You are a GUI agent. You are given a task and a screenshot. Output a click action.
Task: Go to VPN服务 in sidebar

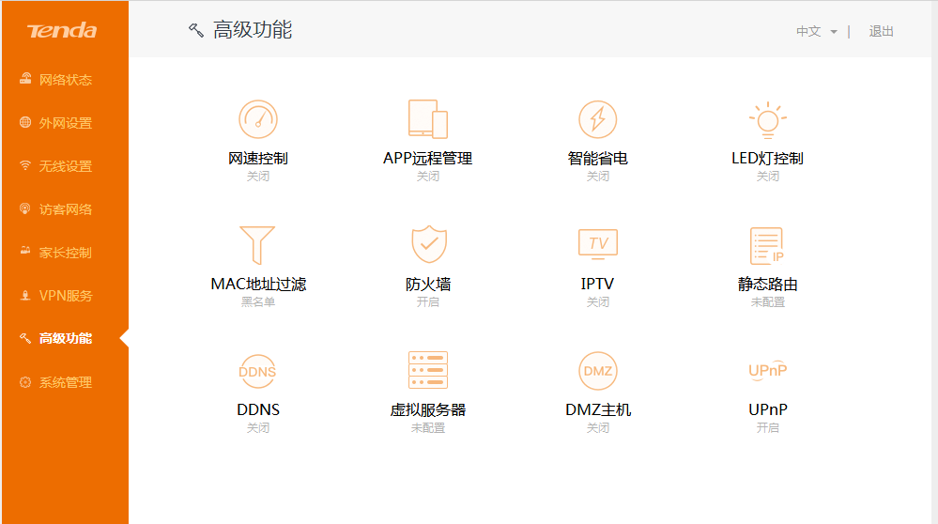pyautogui.click(x=65, y=296)
